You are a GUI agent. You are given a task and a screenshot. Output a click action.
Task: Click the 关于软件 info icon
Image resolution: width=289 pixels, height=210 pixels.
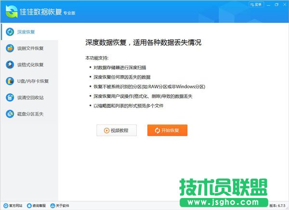point(53,206)
